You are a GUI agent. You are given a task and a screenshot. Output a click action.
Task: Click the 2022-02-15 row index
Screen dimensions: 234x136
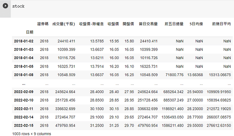(x=24, y=125)
